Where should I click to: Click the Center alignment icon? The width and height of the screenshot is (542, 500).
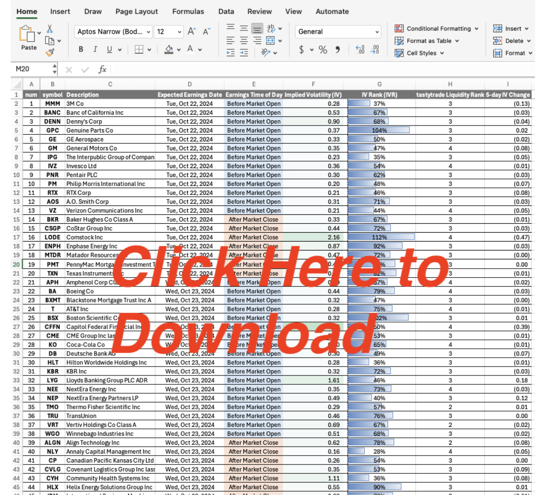[x=244, y=40]
